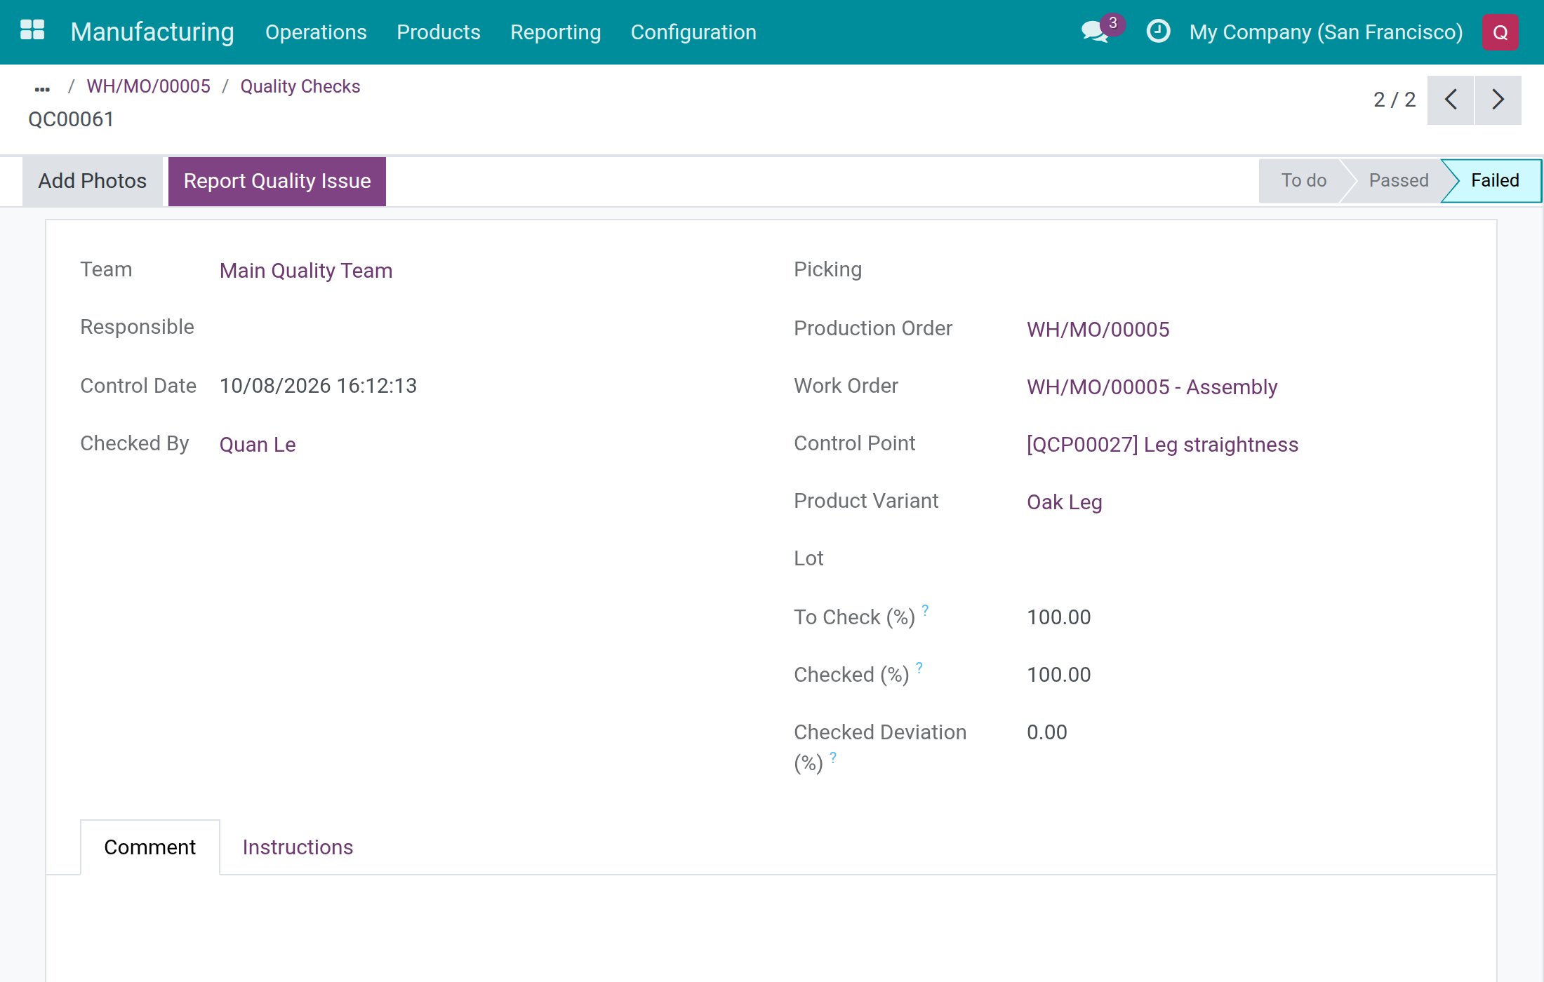Open the apps grid menu icon
The image size is (1544, 982).
[32, 31]
